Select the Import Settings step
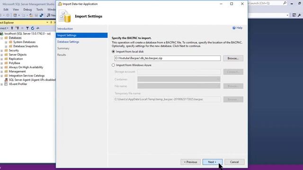The height and width of the screenshot is (170, 303). pyautogui.click(x=82, y=35)
